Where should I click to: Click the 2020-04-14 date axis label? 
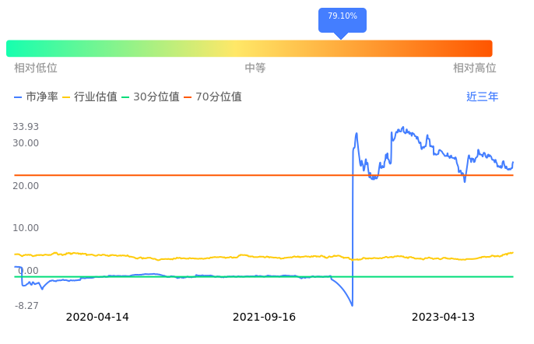(x=97, y=318)
